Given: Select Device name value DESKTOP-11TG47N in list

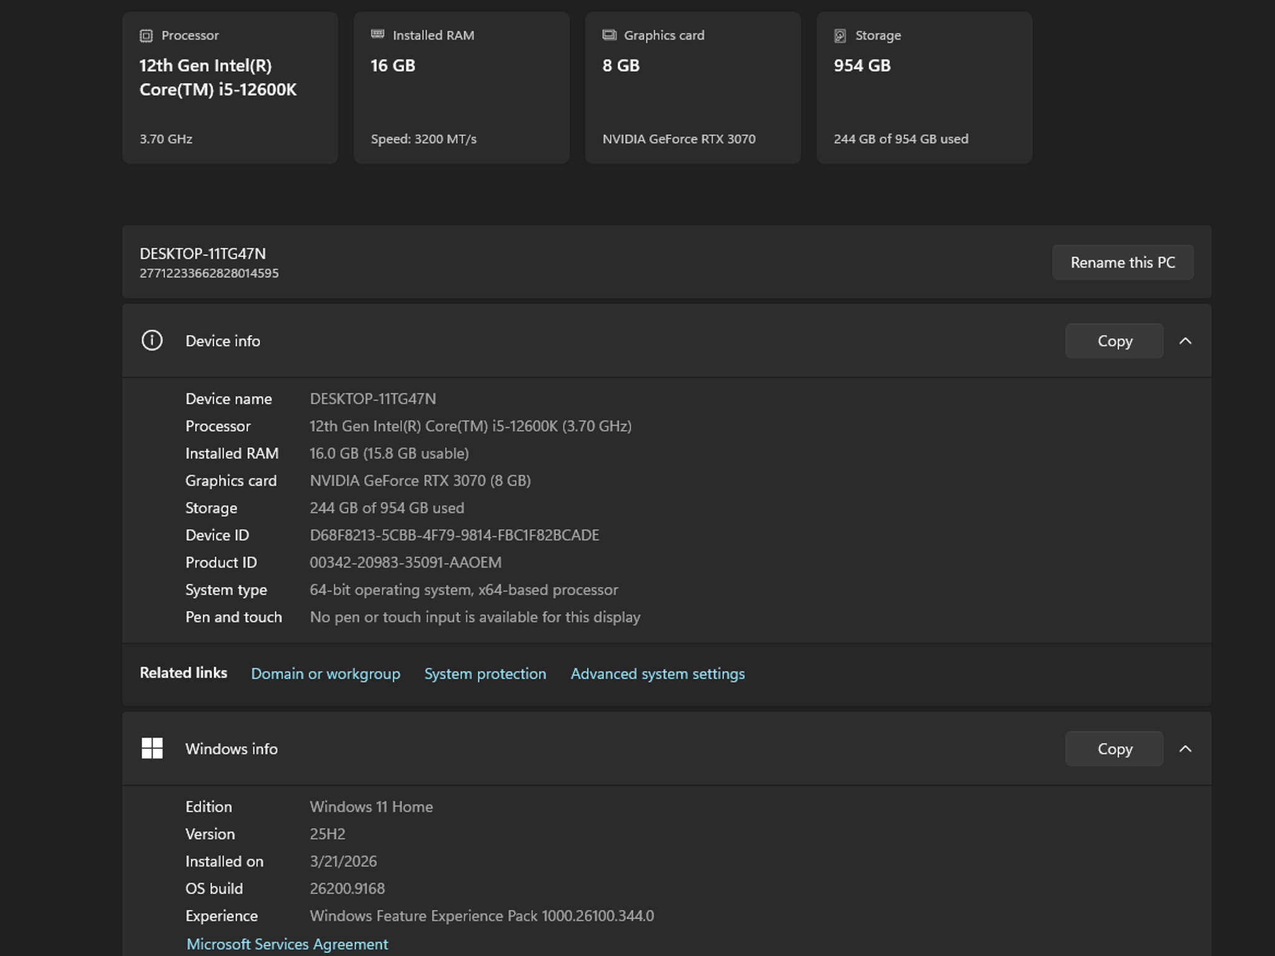Looking at the screenshot, I should pyautogui.click(x=373, y=398).
